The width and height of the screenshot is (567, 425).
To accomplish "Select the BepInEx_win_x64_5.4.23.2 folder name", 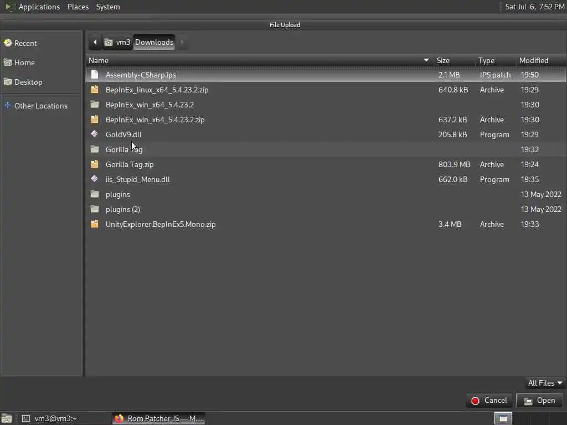I will pos(150,105).
